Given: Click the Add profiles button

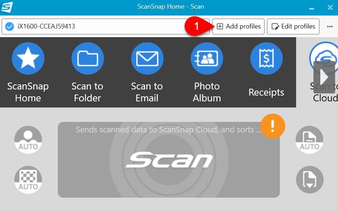Looking at the screenshot, I should (x=238, y=26).
